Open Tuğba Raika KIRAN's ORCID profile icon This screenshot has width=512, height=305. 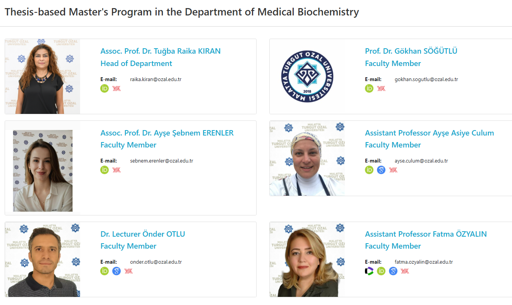(104, 88)
